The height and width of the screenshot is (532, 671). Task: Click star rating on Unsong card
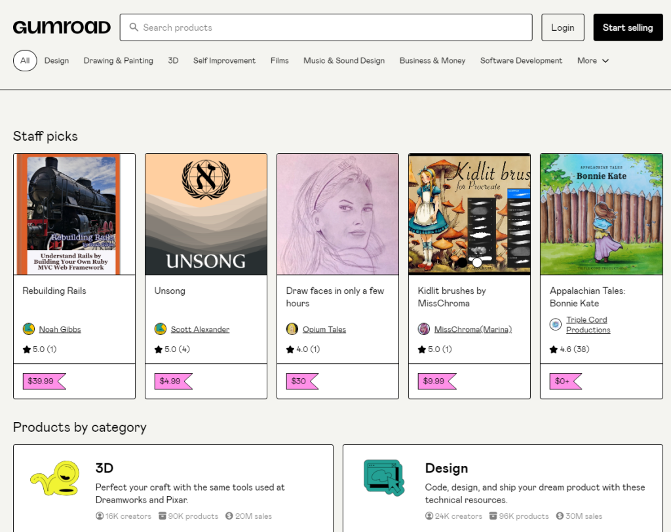click(172, 349)
